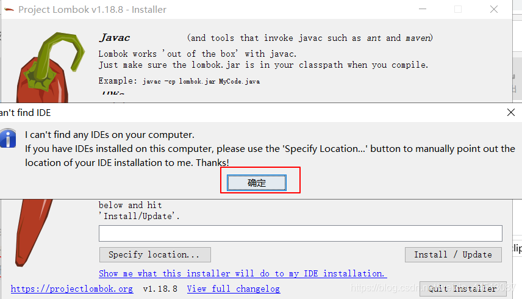Click the Specify location... button
522x299 pixels.
tap(155, 254)
